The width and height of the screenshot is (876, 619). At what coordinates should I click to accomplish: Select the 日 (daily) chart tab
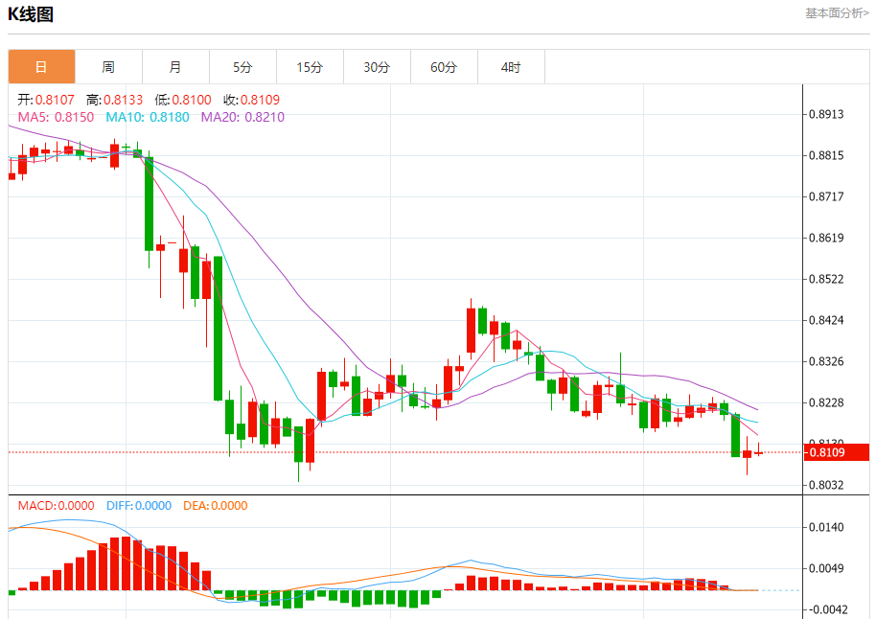pos(41,67)
